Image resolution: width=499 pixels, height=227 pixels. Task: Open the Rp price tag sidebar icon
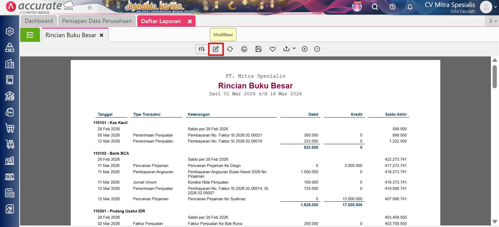(10, 112)
